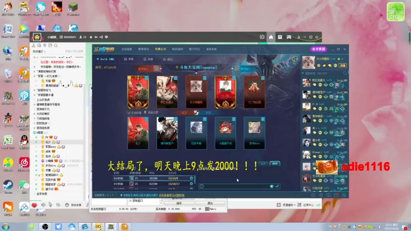411x231 pixels.
Task: Favorite the channel with the star icon
Action: [91, 37]
